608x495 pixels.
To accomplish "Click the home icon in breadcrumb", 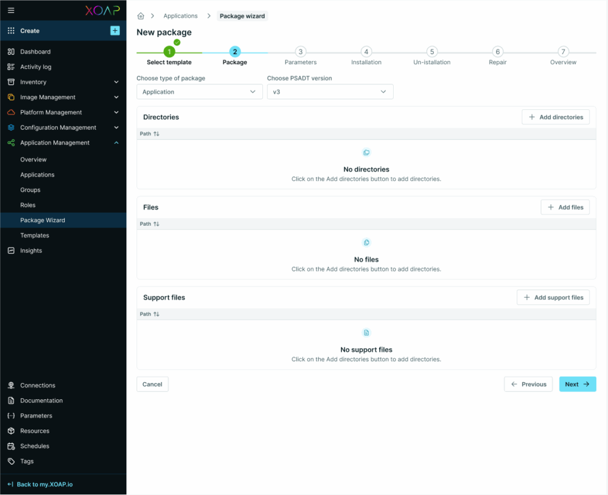I will tap(141, 16).
